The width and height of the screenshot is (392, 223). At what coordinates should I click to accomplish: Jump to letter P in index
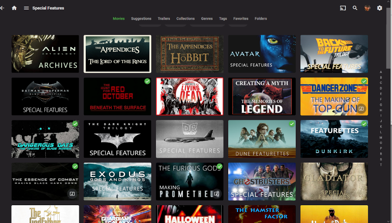(381, 148)
